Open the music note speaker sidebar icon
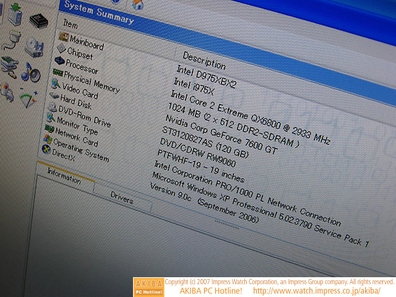Viewport: 396px width, 297px height. point(31,73)
